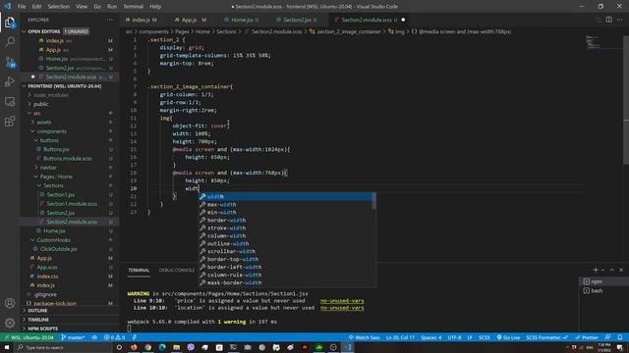Viewport: 629px width, 353px height.
Task: Open the Accounts menu icon
Action: tap(10, 303)
